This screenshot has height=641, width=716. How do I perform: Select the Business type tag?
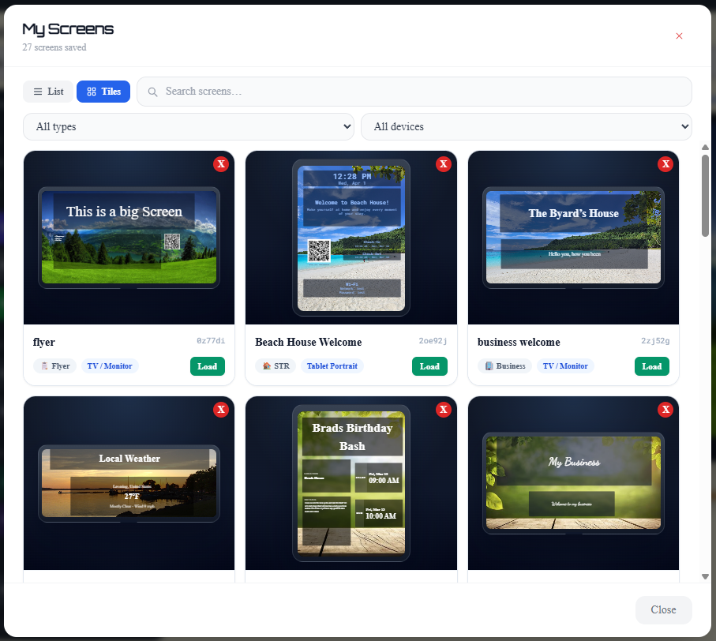504,365
